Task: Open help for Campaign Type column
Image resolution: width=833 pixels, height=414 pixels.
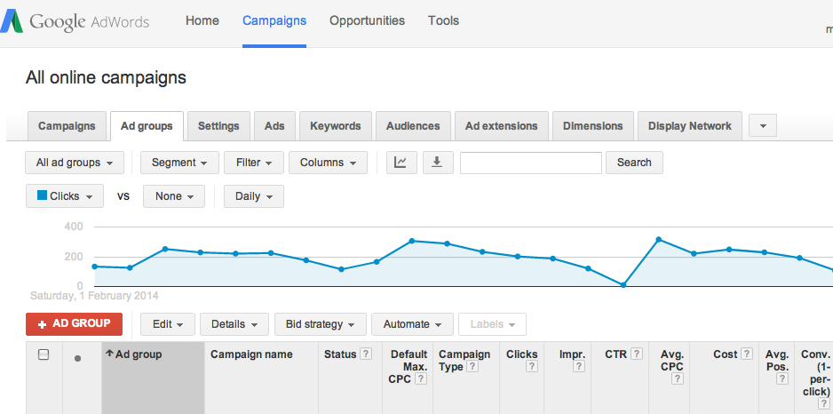Action: [472, 366]
